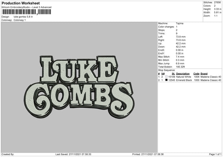Select the Up value 42.2 mm
The height and width of the screenshot is (157, 223).
point(181,43)
